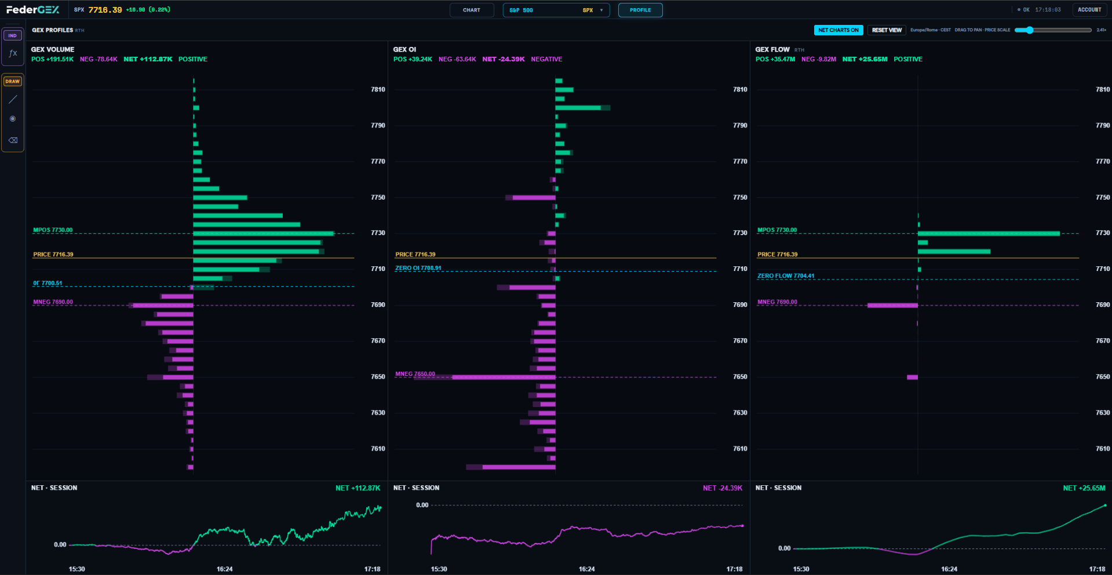The height and width of the screenshot is (575, 1112).
Task: Open the fx indicators function icon
Action: pos(13,53)
